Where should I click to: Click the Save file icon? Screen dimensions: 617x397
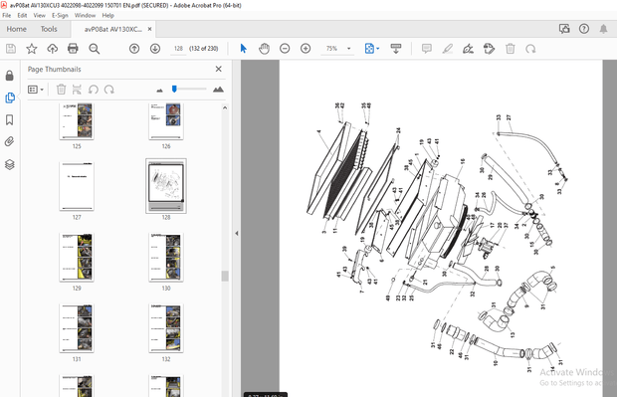(x=11, y=49)
